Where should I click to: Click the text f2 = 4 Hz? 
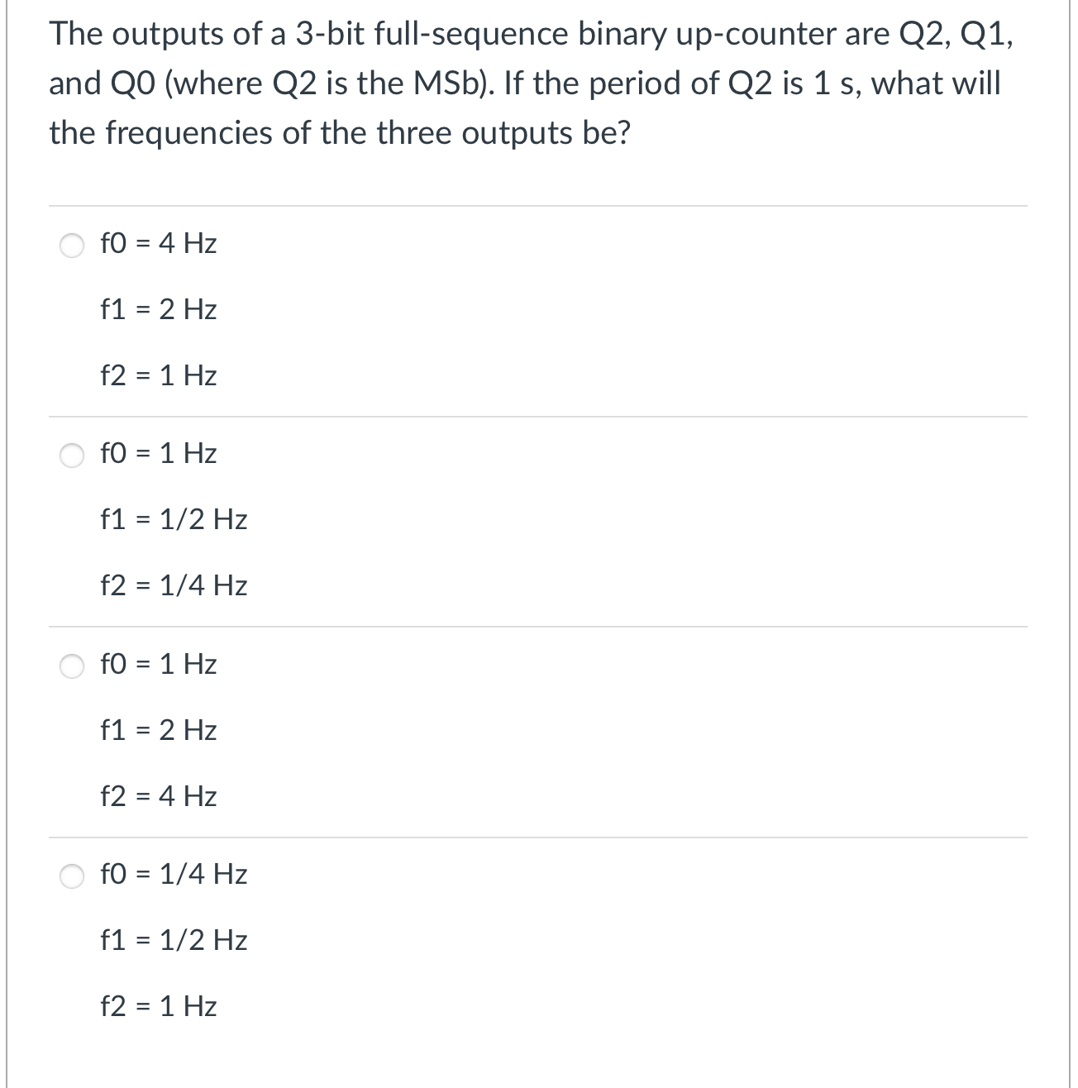coord(156,796)
